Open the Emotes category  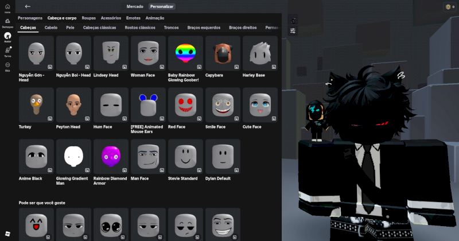point(133,18)
